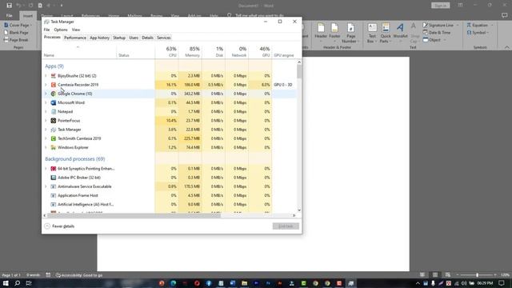Open Quick Parts in Word ribbon
The height and width of the screenshot is (288, 512).
[386, 33]
